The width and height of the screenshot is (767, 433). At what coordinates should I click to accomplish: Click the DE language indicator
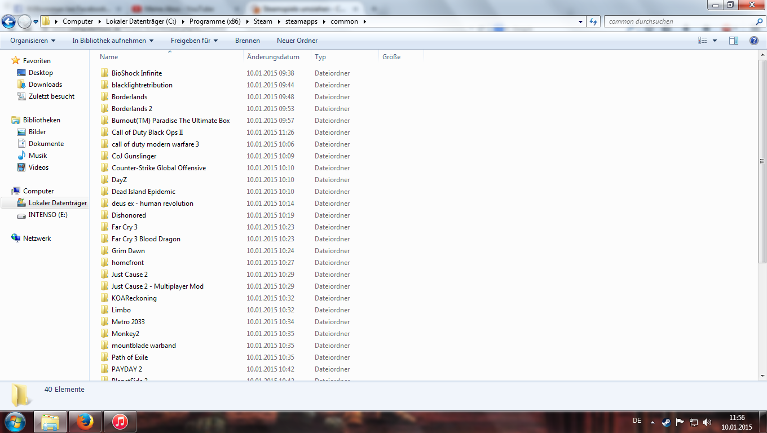[637, 421]
